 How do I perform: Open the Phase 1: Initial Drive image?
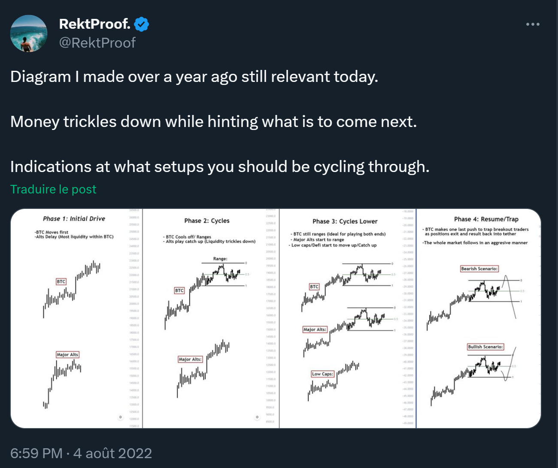[76, 318]
